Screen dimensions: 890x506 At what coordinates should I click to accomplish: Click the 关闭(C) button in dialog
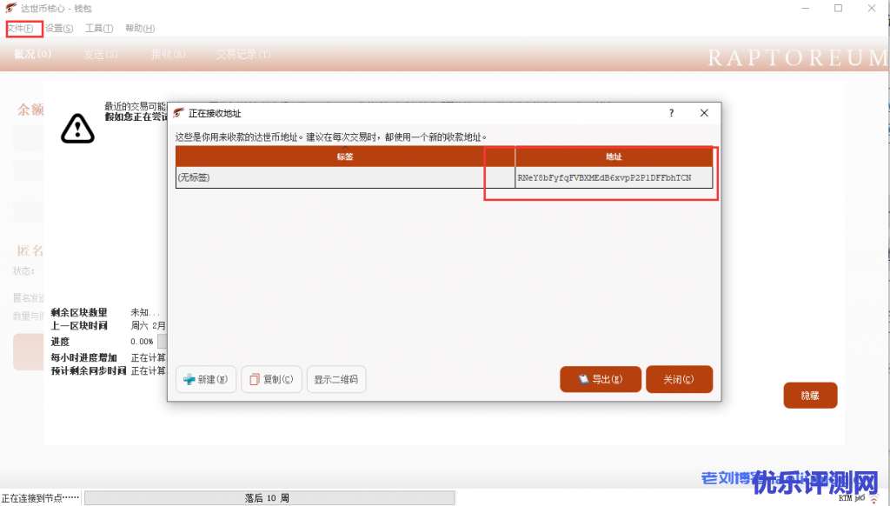(679, 379)
